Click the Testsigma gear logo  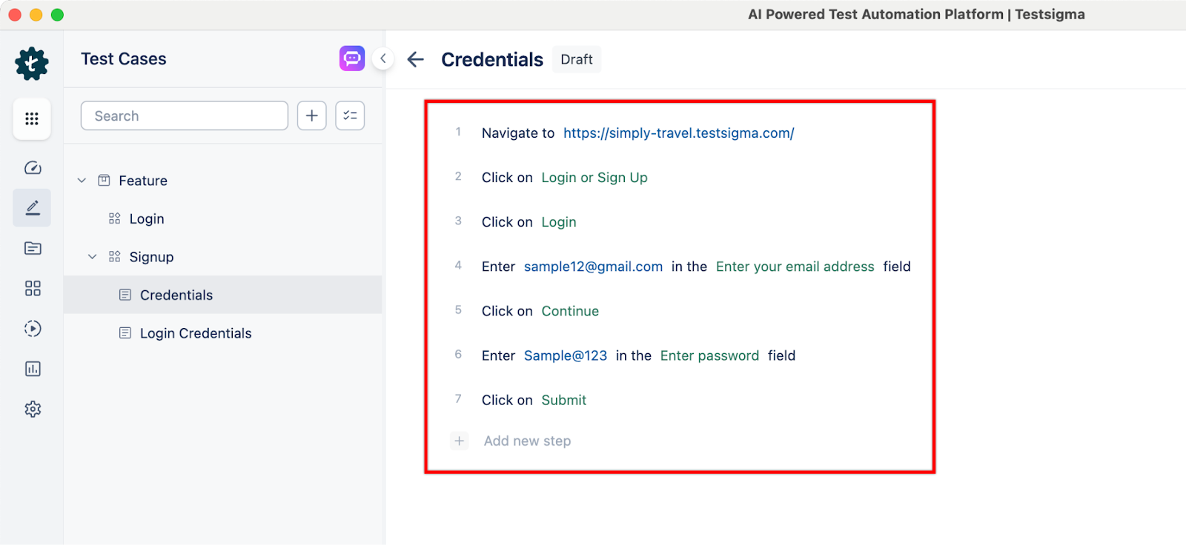click(x=32, y=64)
